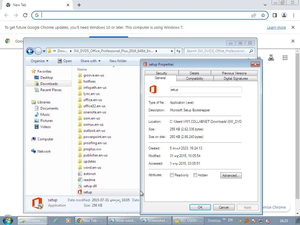Viewport: 300px width, 225px height.
Task: Select the outlook.en-us folder
Action: pos(94,130)
